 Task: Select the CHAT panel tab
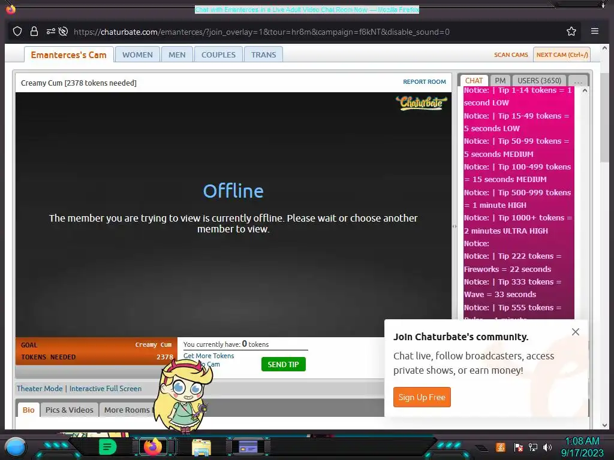click(x=474, y=81)
